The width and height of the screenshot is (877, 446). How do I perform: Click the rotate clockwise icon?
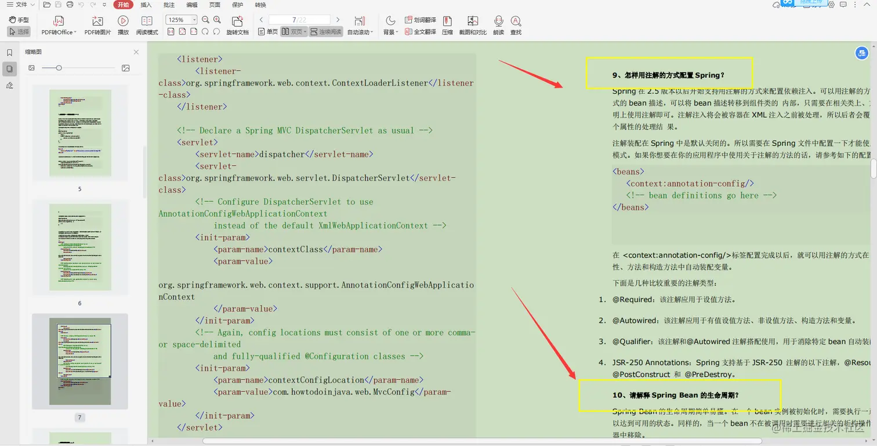pos(216,32)
